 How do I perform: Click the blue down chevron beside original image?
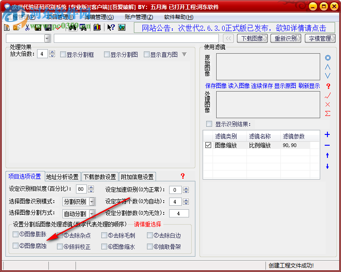tap(328, 76)
